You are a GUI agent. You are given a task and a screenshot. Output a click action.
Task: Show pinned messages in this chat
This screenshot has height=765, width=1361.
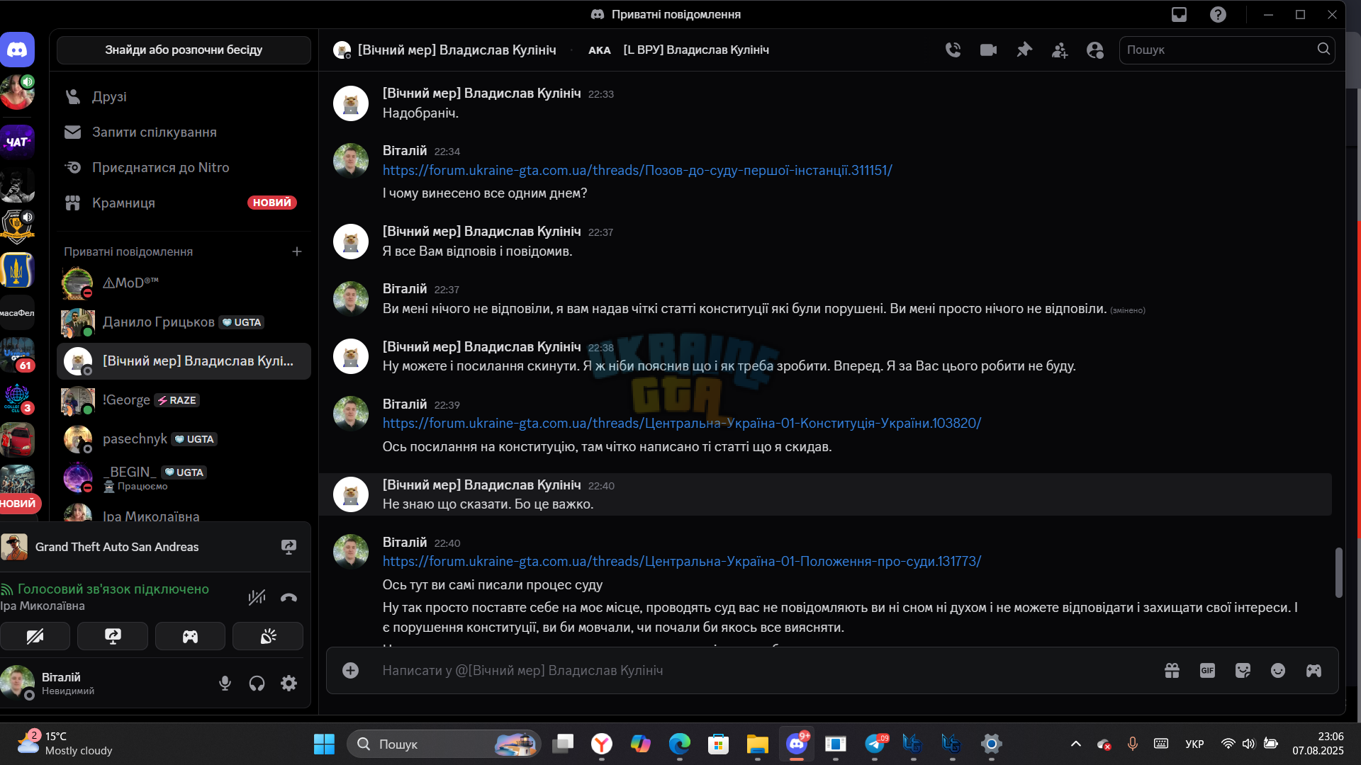pyautogui.click(x=1024, y=50)
